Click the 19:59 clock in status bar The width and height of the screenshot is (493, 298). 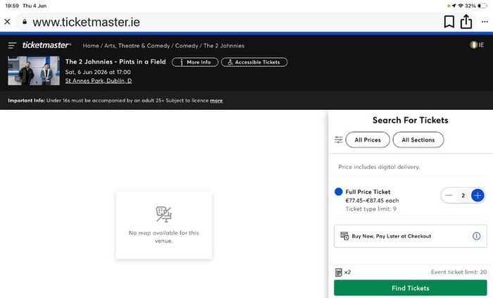point(12,6)
